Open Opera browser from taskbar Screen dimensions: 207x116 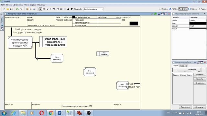click(x=42, y=113)
